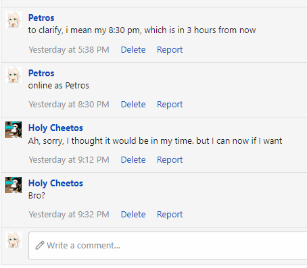
Task: Report the Holy Cheetos 9:12 PM comment
Action: [170, 160]
